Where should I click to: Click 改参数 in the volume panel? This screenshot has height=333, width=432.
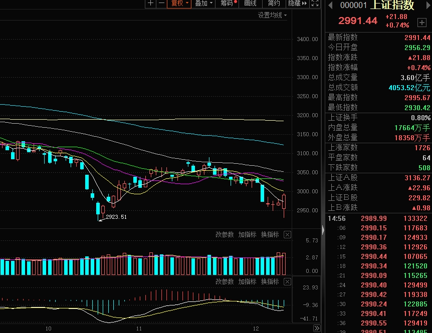tap(224, 234)
